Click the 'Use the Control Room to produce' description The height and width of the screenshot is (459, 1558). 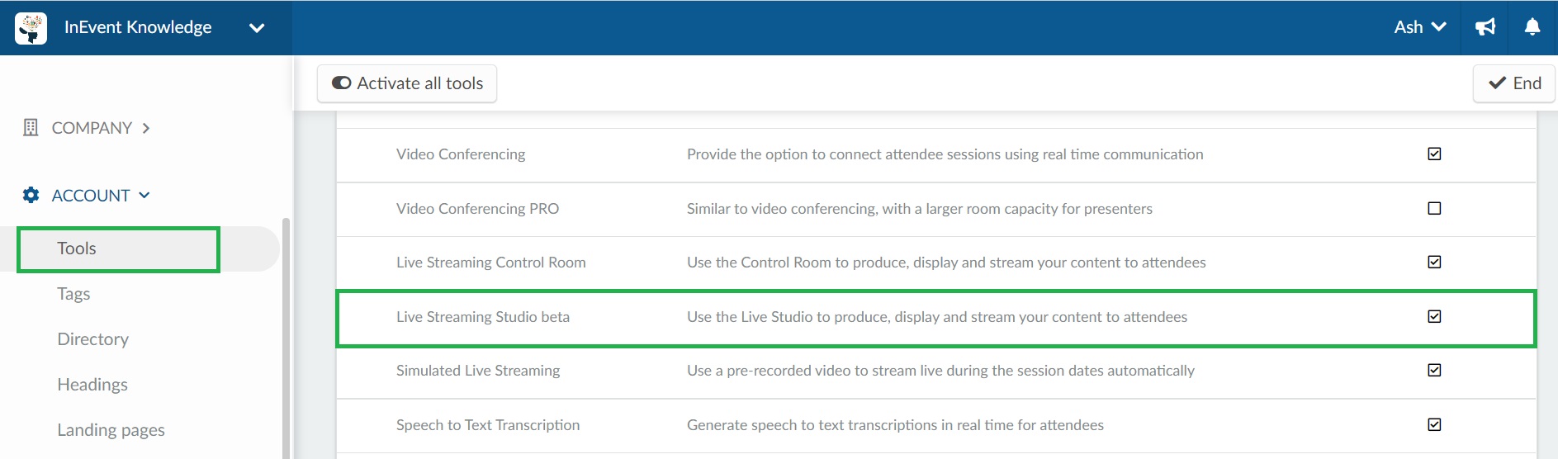pos(946,263)
